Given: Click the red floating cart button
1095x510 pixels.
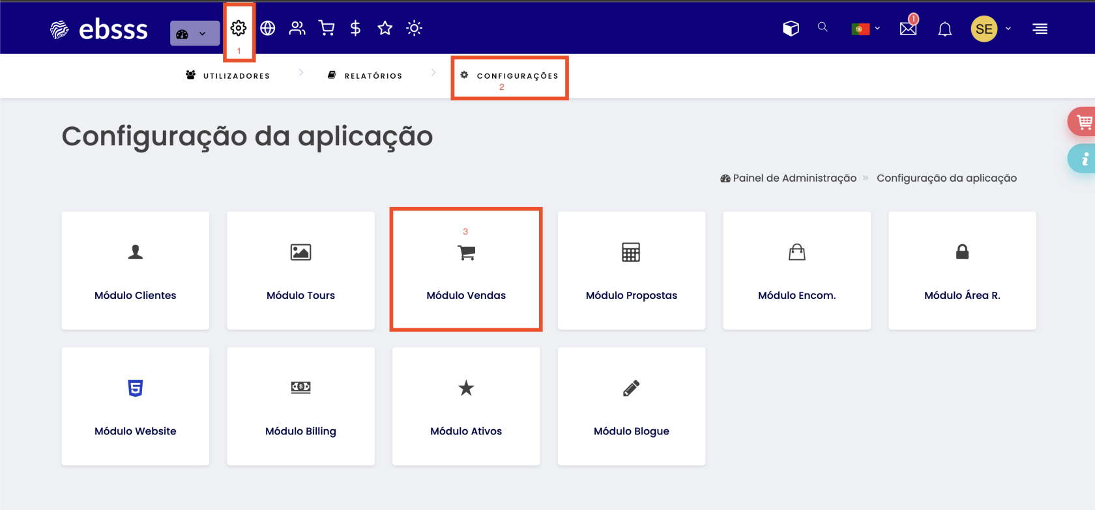Looking at the screenshot, I should (1082, 122).
